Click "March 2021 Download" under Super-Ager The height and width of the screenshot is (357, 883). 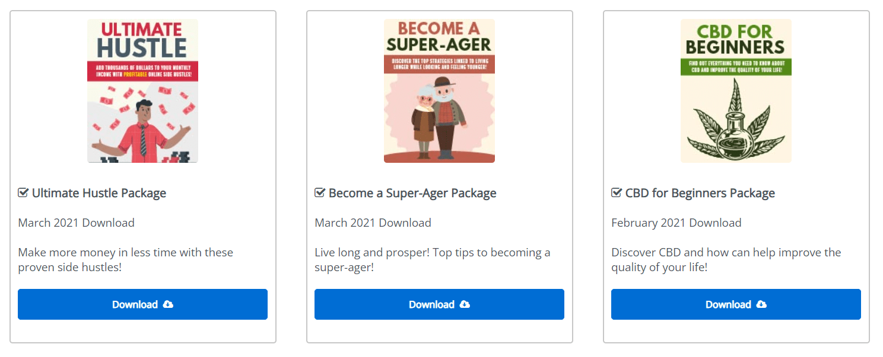point(373,223)
